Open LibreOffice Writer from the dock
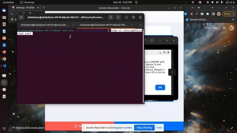 (4, 31)
